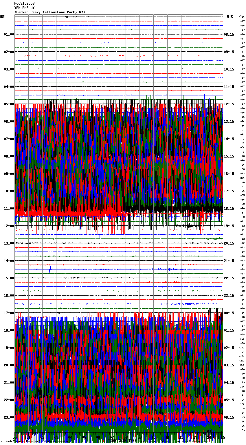The width and height of the screenshot is (246, 445).
Task: Select the 15:00 MST hour label
Action: click(x=9, y=278)
